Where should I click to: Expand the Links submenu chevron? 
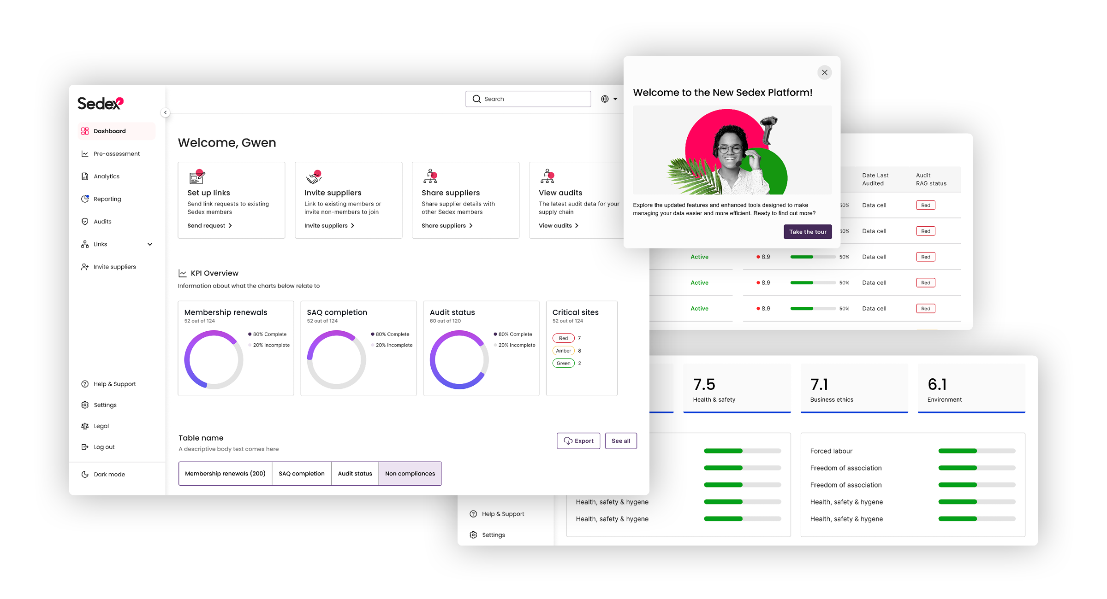coord(150,244)
